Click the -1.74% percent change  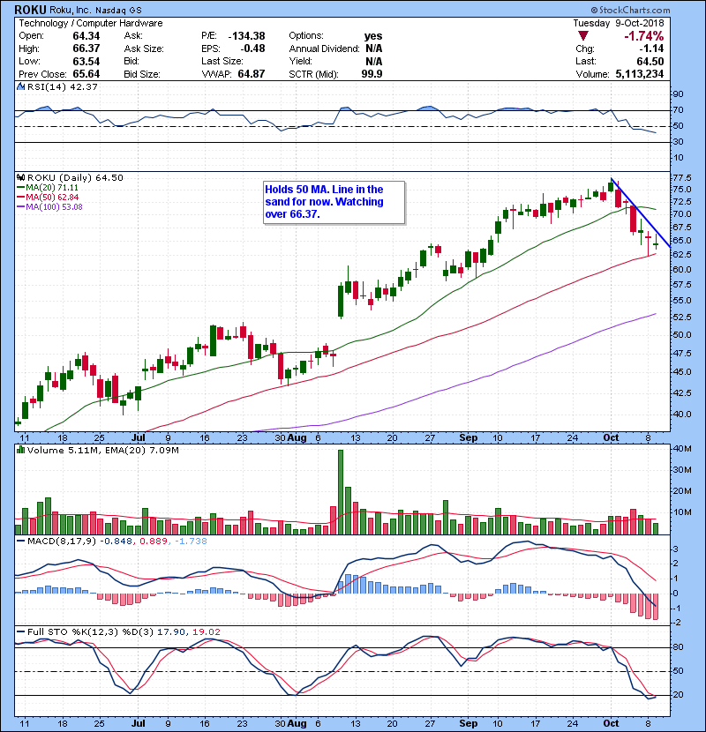644,36
